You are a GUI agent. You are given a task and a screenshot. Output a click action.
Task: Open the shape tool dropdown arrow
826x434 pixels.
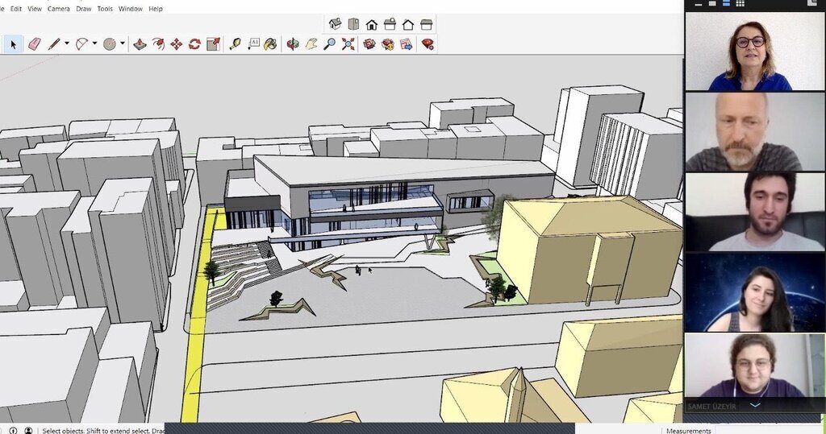123,44
